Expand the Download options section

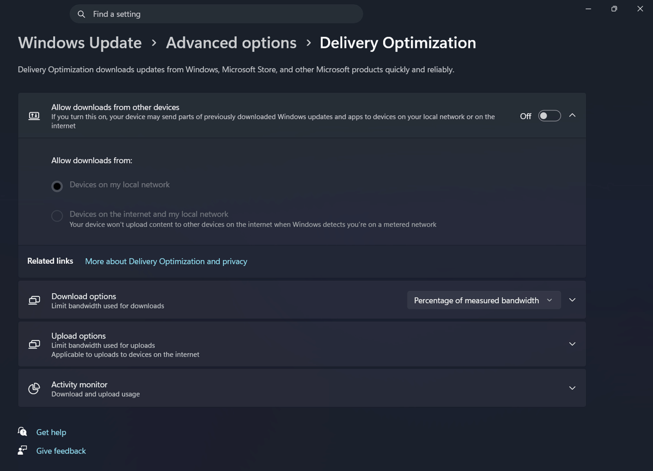[572, 300]
